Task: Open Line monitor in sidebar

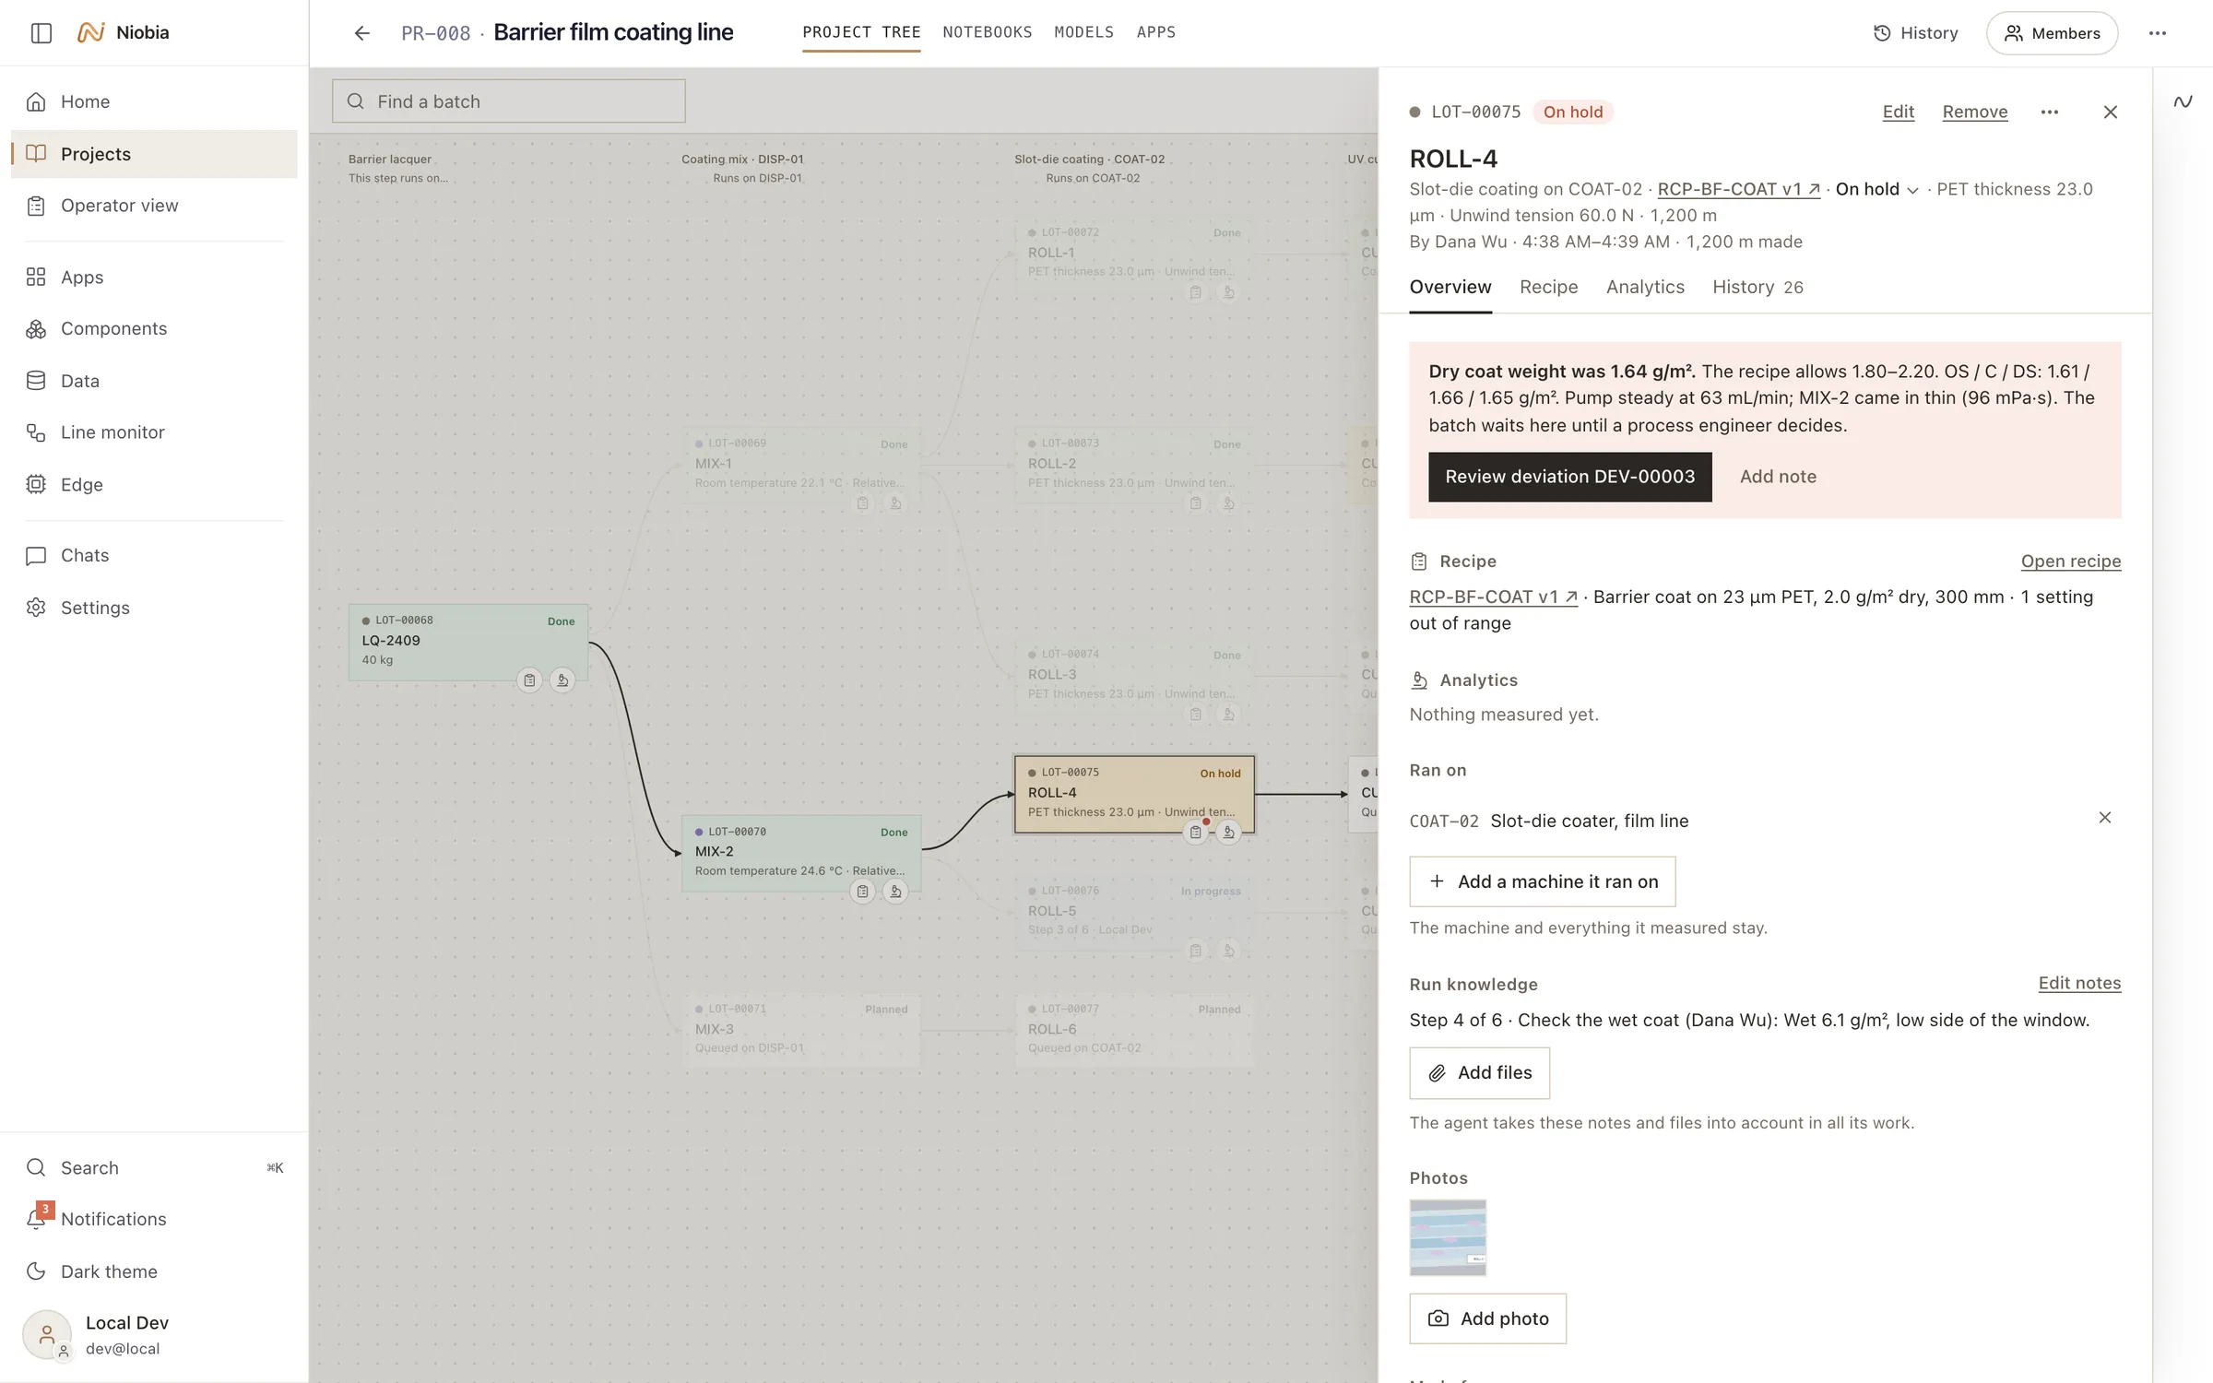Action: (x=154, y=432)
